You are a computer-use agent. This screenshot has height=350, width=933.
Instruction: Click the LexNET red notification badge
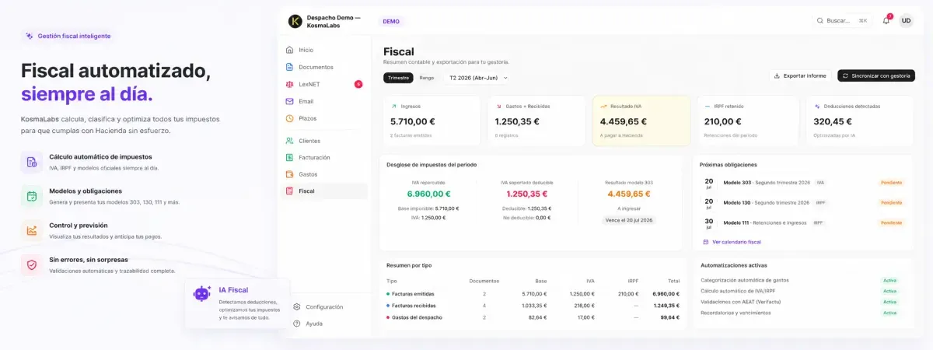pos(358,84)
